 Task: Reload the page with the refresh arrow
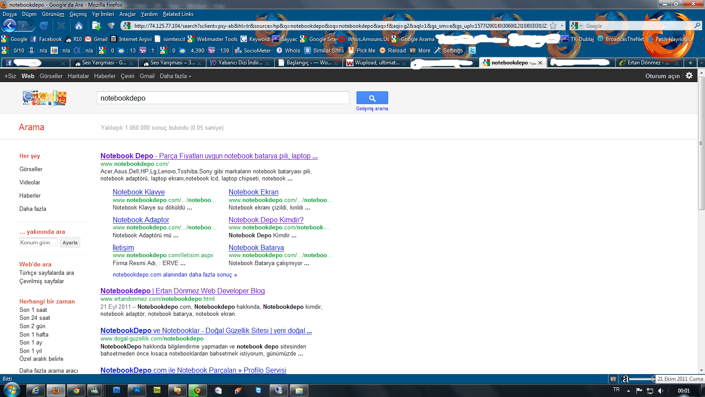pos(44,26)
